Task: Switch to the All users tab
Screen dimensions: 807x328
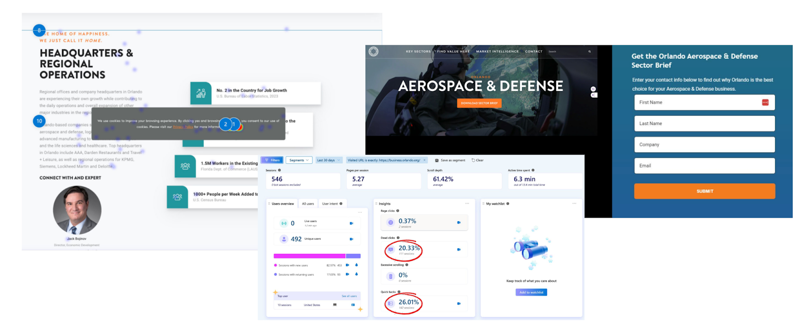Action: point(308,204)
